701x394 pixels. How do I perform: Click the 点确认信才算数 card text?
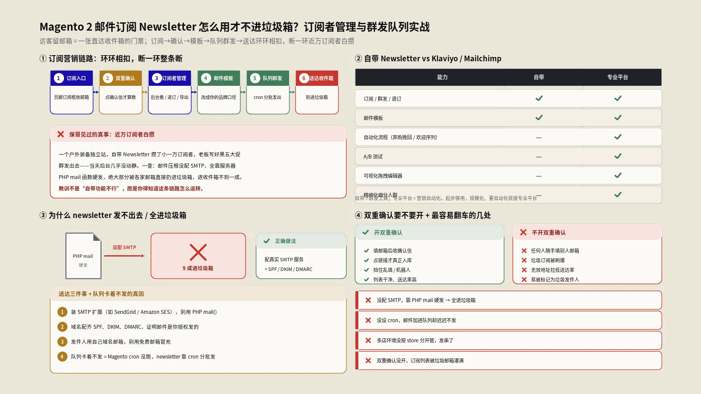click(120, 98)
